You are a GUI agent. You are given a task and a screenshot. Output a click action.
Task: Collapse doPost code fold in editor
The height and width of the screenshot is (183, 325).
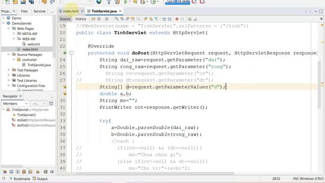click(71, 53)
